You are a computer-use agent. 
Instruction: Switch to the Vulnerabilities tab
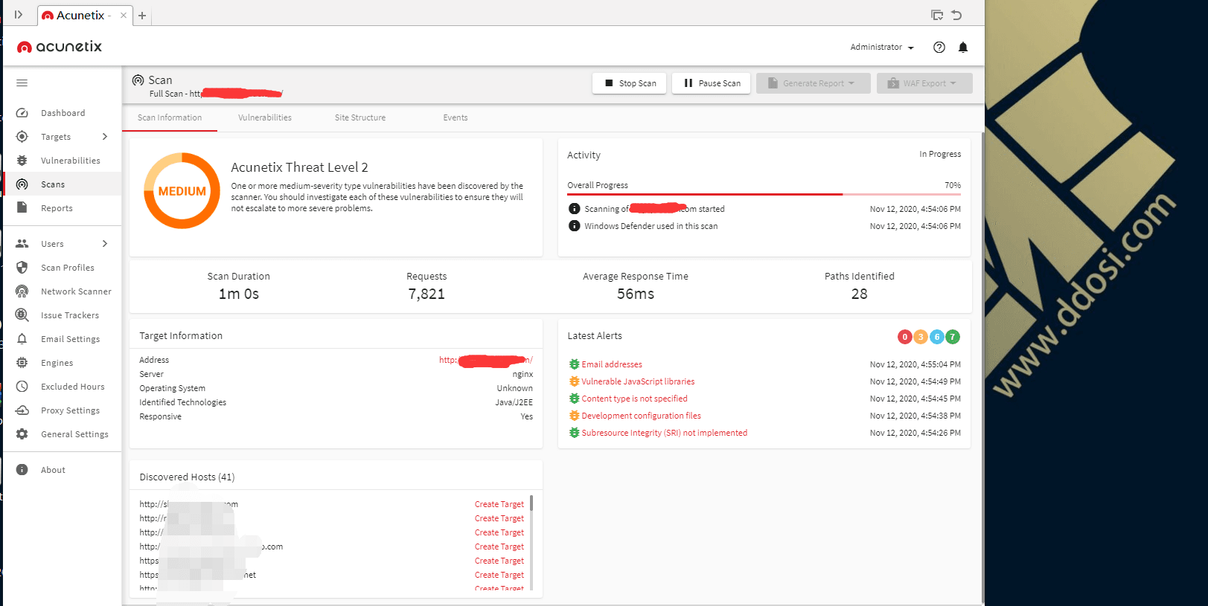point(265,117)
